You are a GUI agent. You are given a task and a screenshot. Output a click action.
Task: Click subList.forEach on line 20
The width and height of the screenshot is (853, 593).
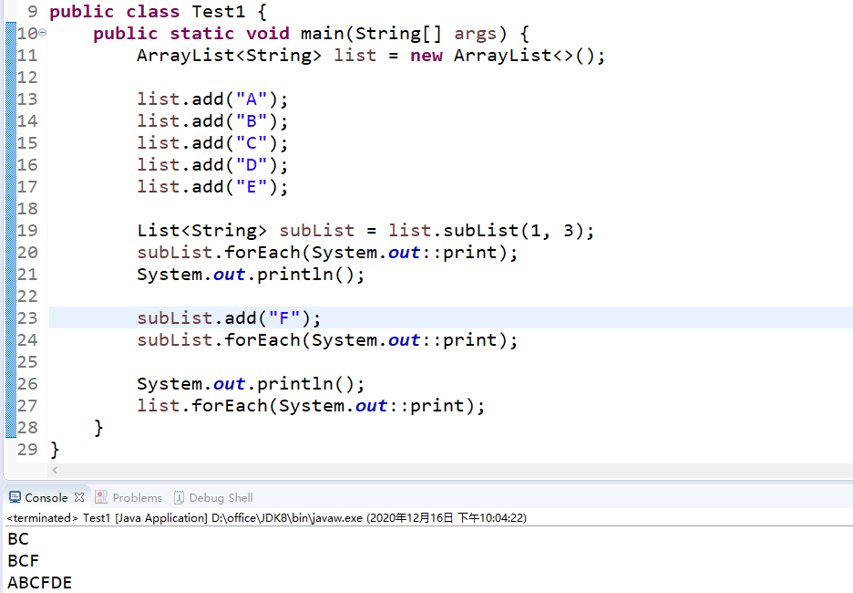tap(327, 253)
